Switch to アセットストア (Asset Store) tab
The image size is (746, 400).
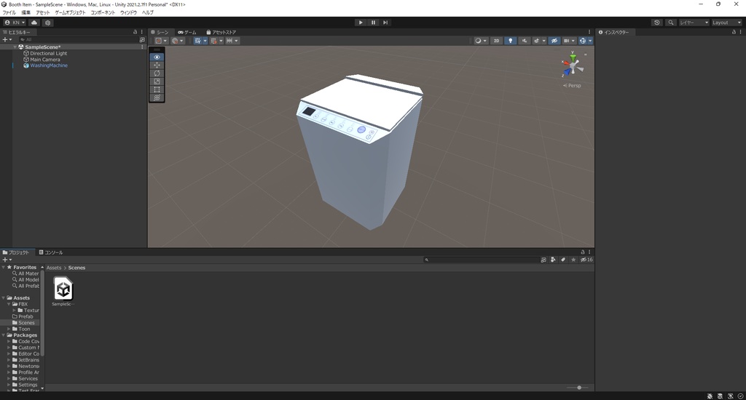click(221, 32)
